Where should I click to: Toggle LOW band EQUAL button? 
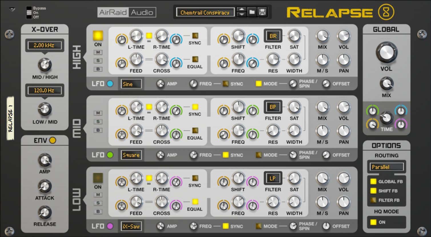coord(195,202)
